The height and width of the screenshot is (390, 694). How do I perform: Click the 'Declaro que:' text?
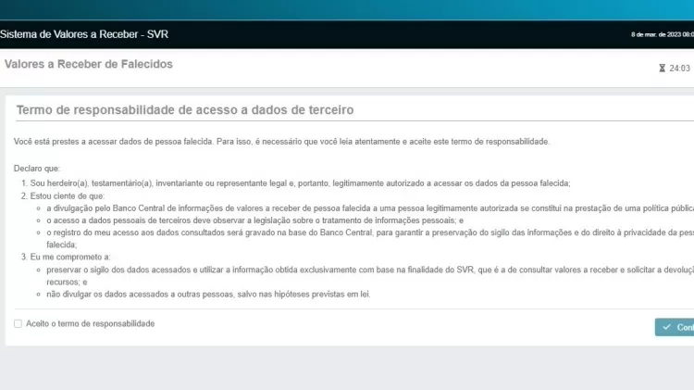click(x=37, y=169)
